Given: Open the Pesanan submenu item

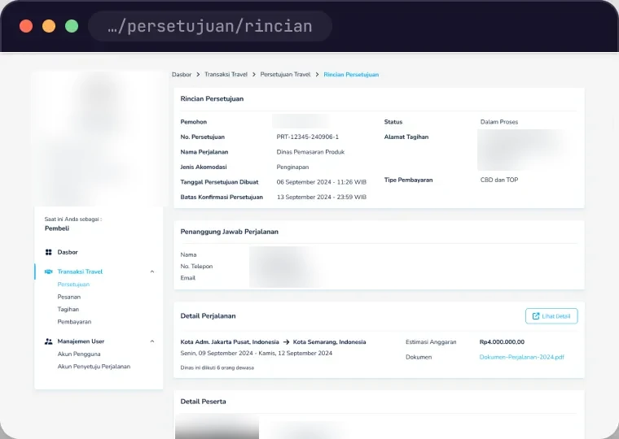Looking at the screenshot, I should pyautogui.click(x=69, y=297).
